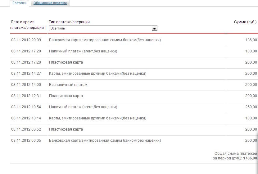This screenshot has height=174, width=258.
Task: Select the 08.11.2012 20:09 payment row
Action: 134,40
